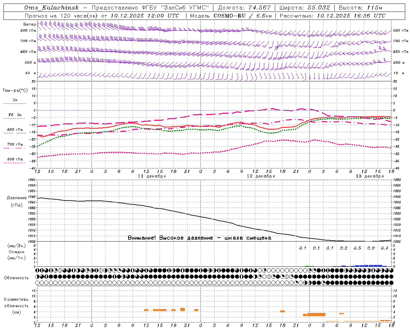
Task: Click the Oms_Kalachinsk station title
Action: pos(51,8)
